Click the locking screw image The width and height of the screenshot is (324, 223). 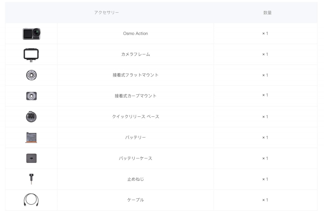tap(31, 179)
